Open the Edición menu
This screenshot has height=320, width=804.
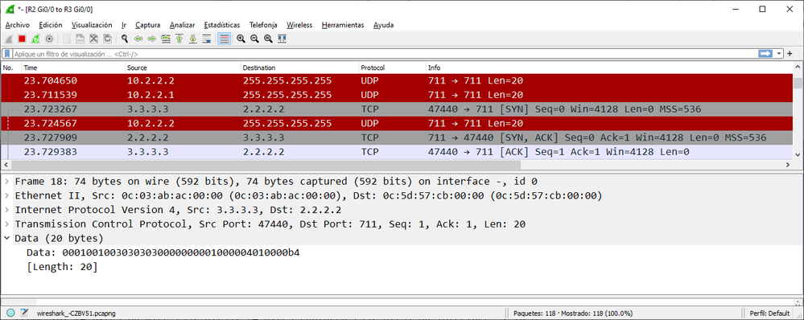click(x=50, y=25)
